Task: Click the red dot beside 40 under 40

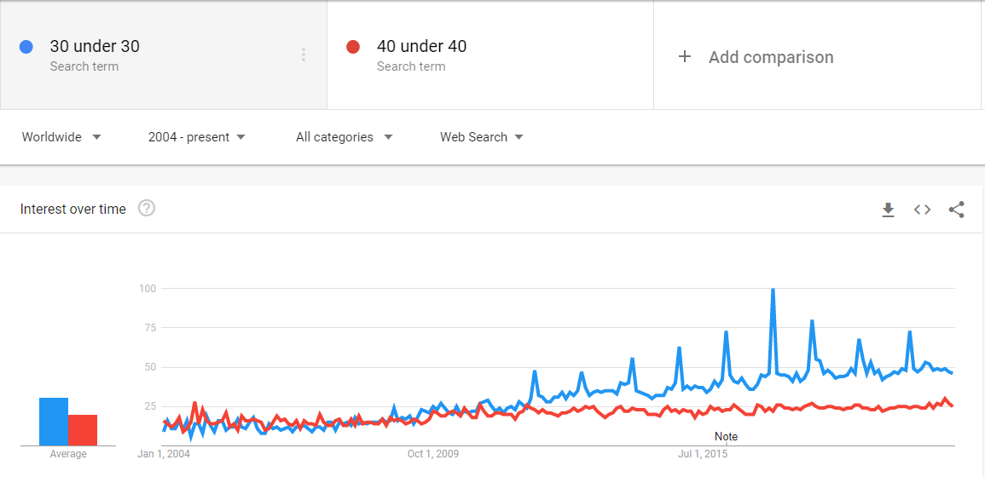Action: tap(352, 47)
